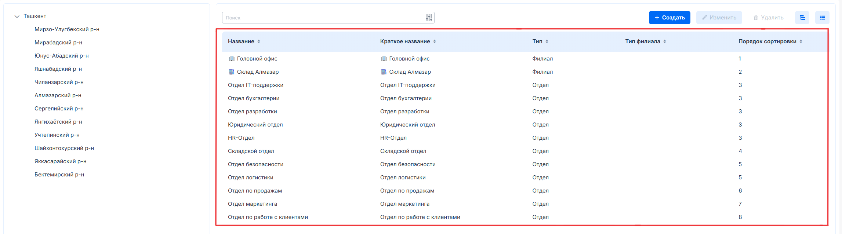The width and height of the screenshot is (842, 234).
Task: Select Отдел маркетинга in Название column
Action: (x=253, y=204)
